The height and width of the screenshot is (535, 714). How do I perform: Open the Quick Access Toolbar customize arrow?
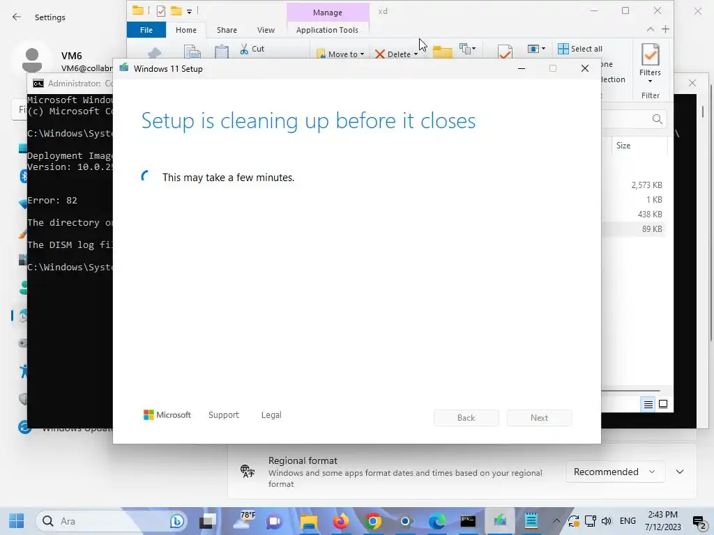tap(189, 11)
